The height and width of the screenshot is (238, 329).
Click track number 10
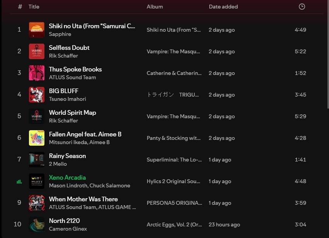pos(17,224)
